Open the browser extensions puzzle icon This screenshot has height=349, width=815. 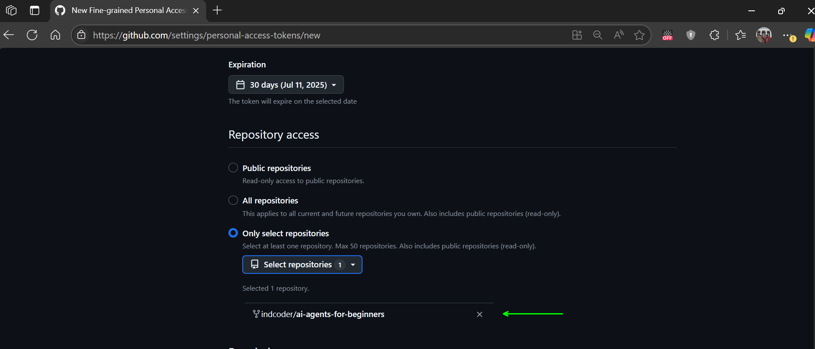(714, 35)
